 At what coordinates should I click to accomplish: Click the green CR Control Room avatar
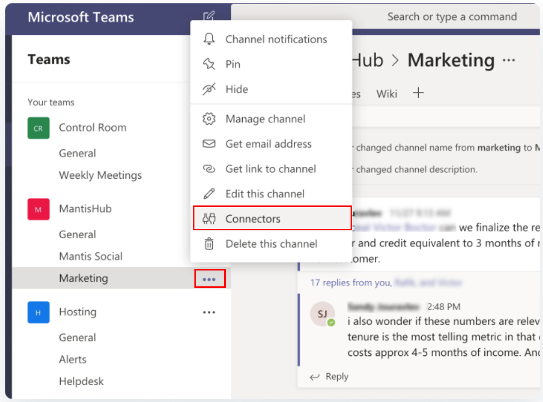(38, 128)
